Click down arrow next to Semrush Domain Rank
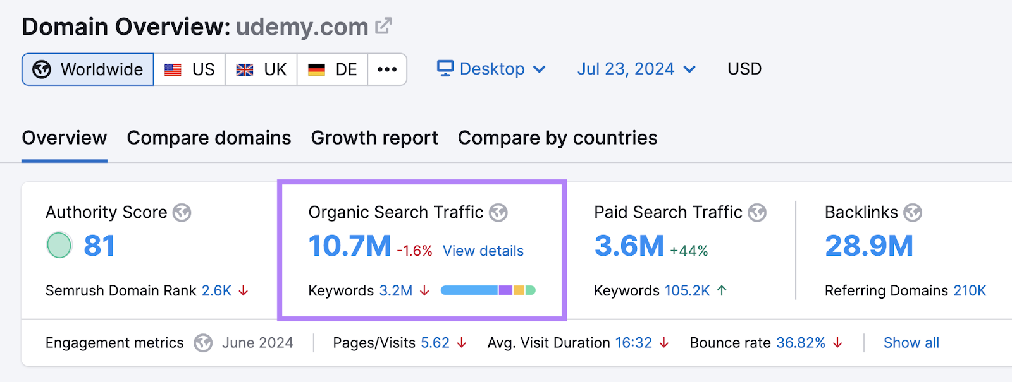 (x=244, y=290)
